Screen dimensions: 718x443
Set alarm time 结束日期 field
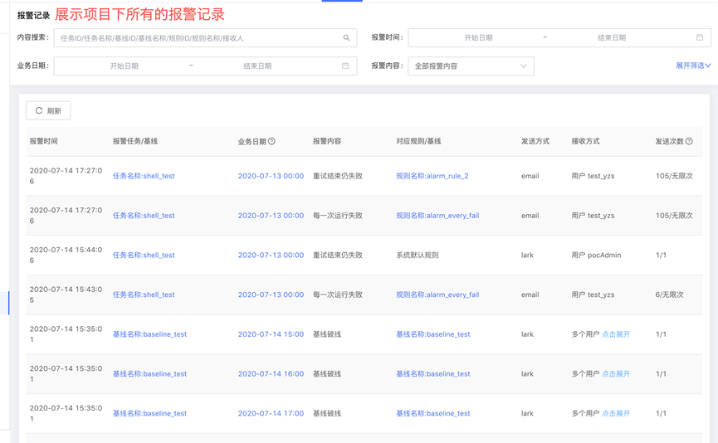point(612,37)
